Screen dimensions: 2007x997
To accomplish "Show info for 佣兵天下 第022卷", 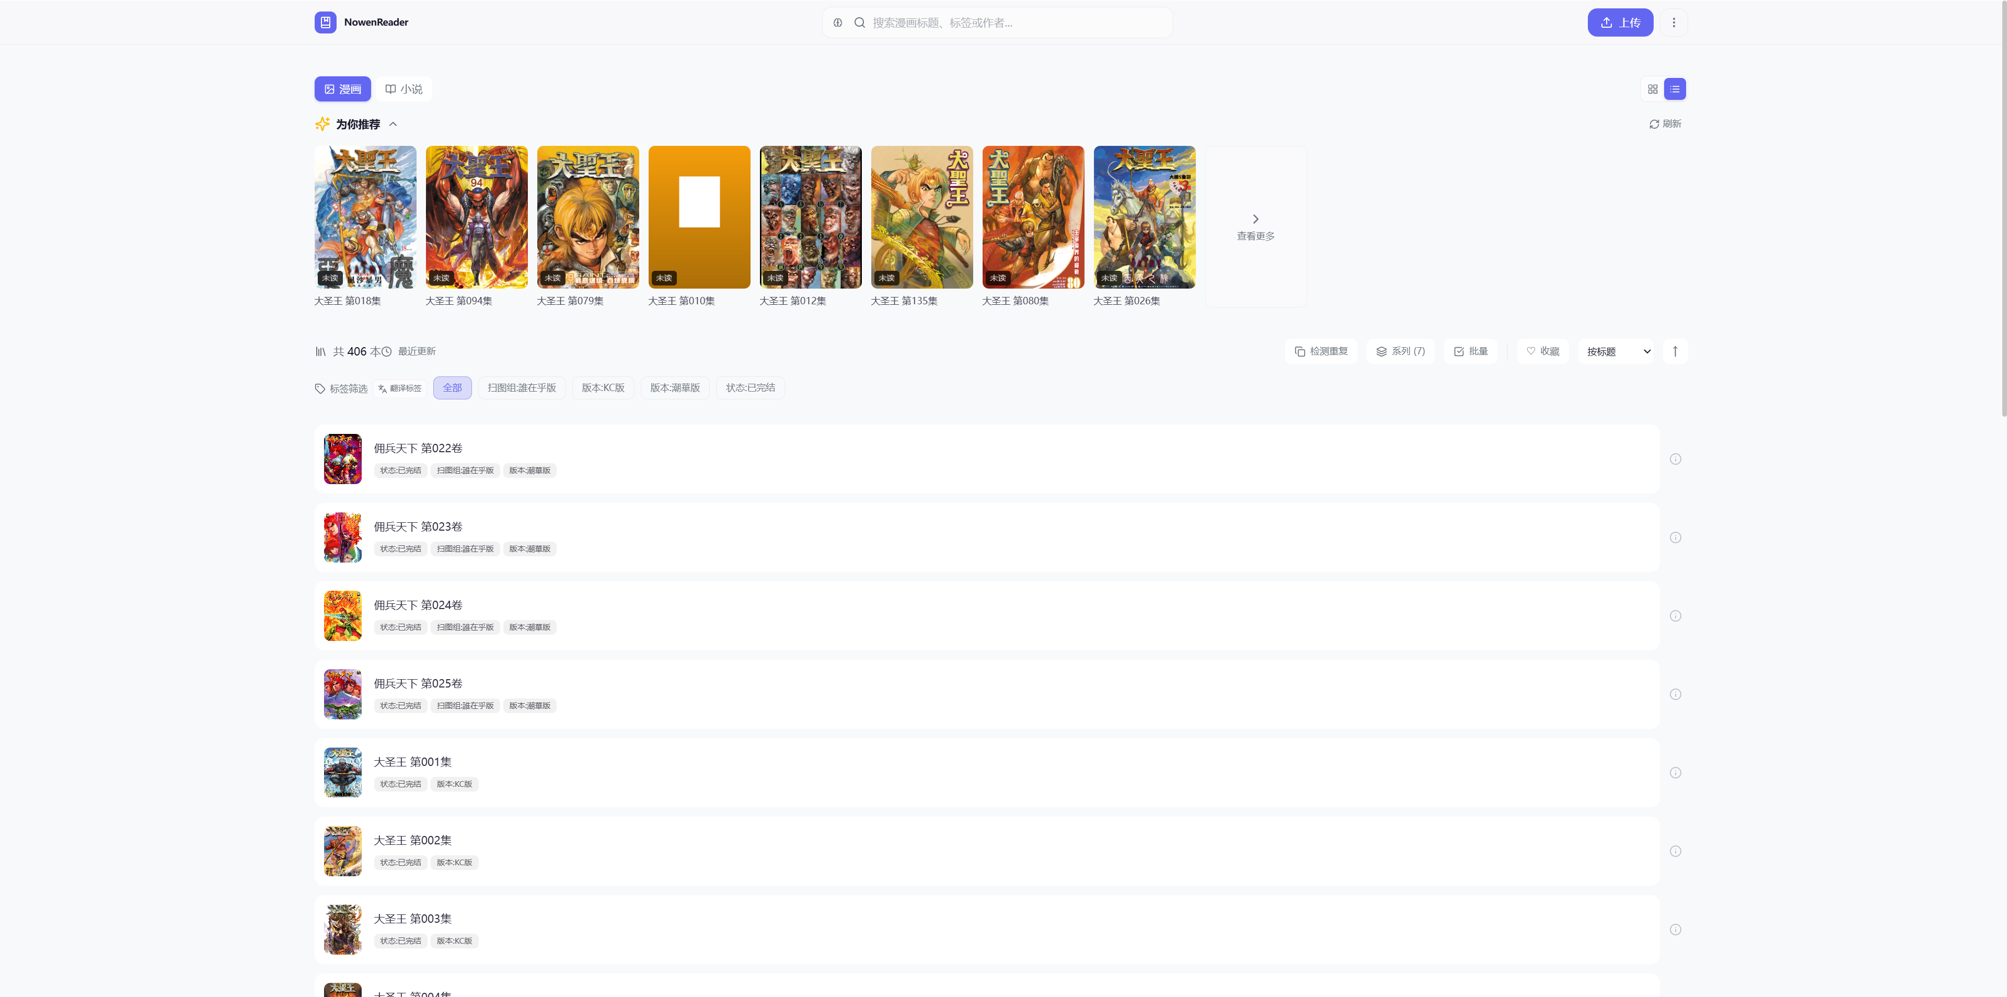I will tap(1675, 459).
